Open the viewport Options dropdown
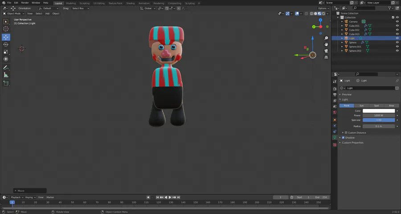Image resolution: width=401 pixels, height=214 pixels. [323, 8]
